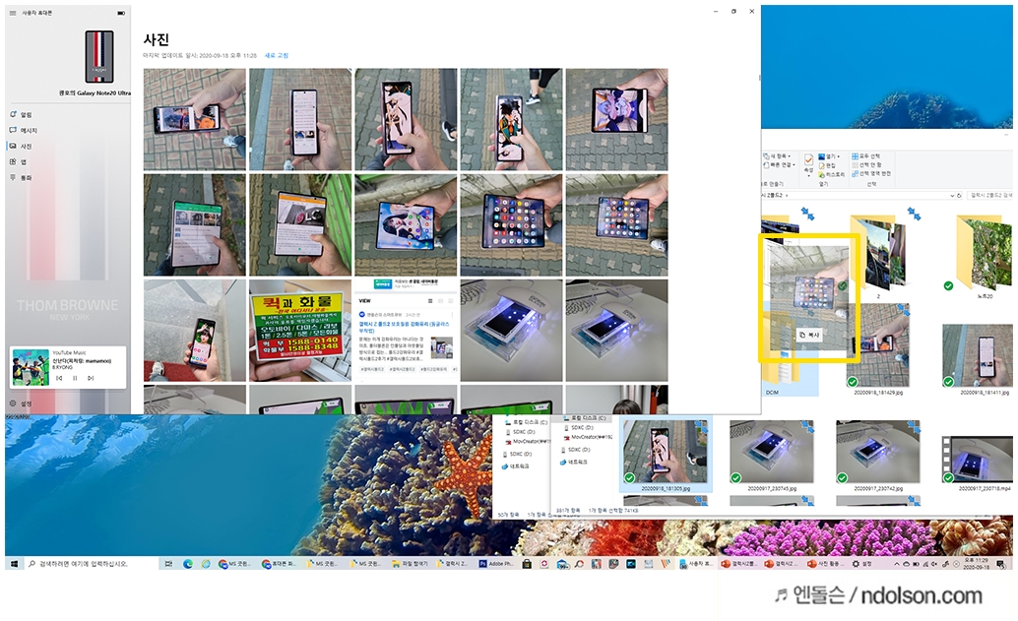Expand the Explorer address bar history dropdown
Image resolution: width=1018 pixels, height=621 pixels.
(x=952, y=195)
